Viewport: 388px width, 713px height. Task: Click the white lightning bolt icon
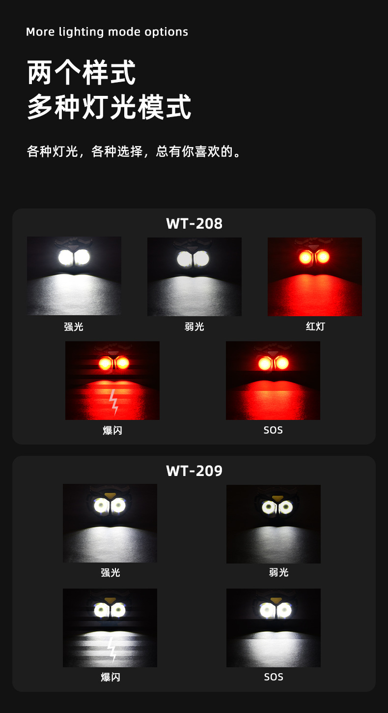[x=112, y=650]
